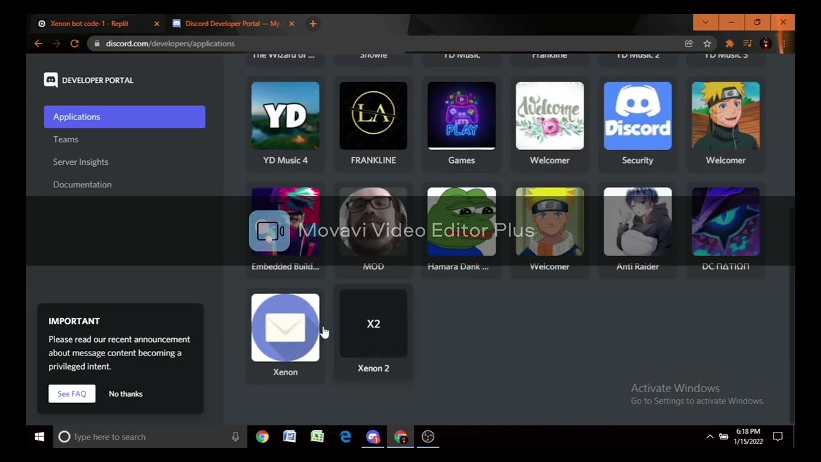Click the share page icon in address bar
The image size is (821, 462).
pyautogui.click(x=689, y=44)
